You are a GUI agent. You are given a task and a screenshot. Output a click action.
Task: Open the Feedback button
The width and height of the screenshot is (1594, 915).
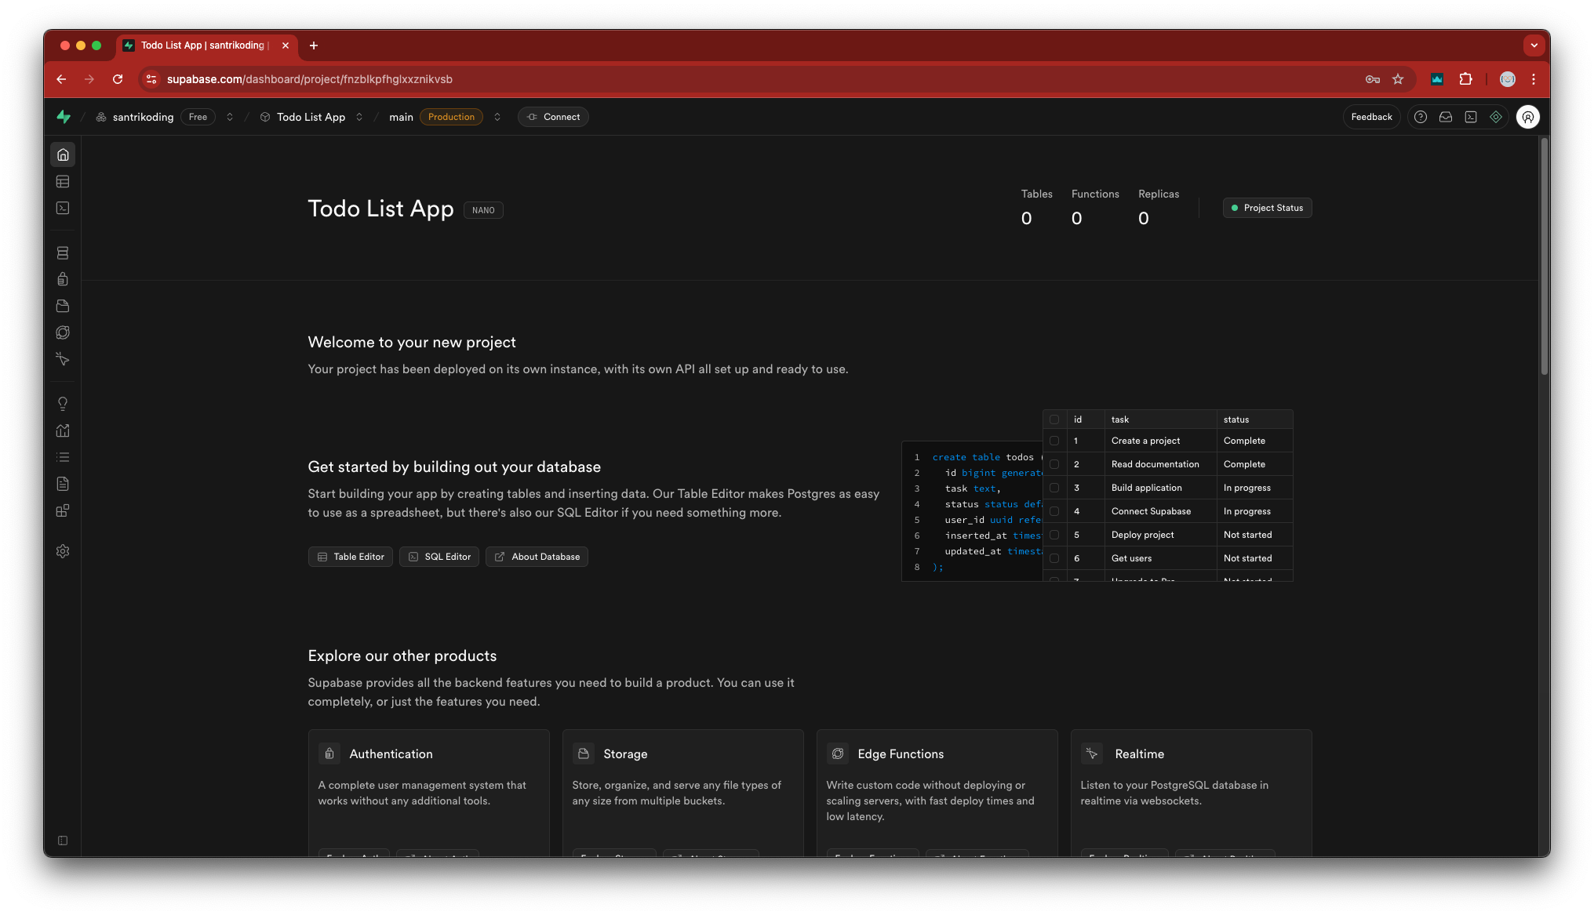1371,117
